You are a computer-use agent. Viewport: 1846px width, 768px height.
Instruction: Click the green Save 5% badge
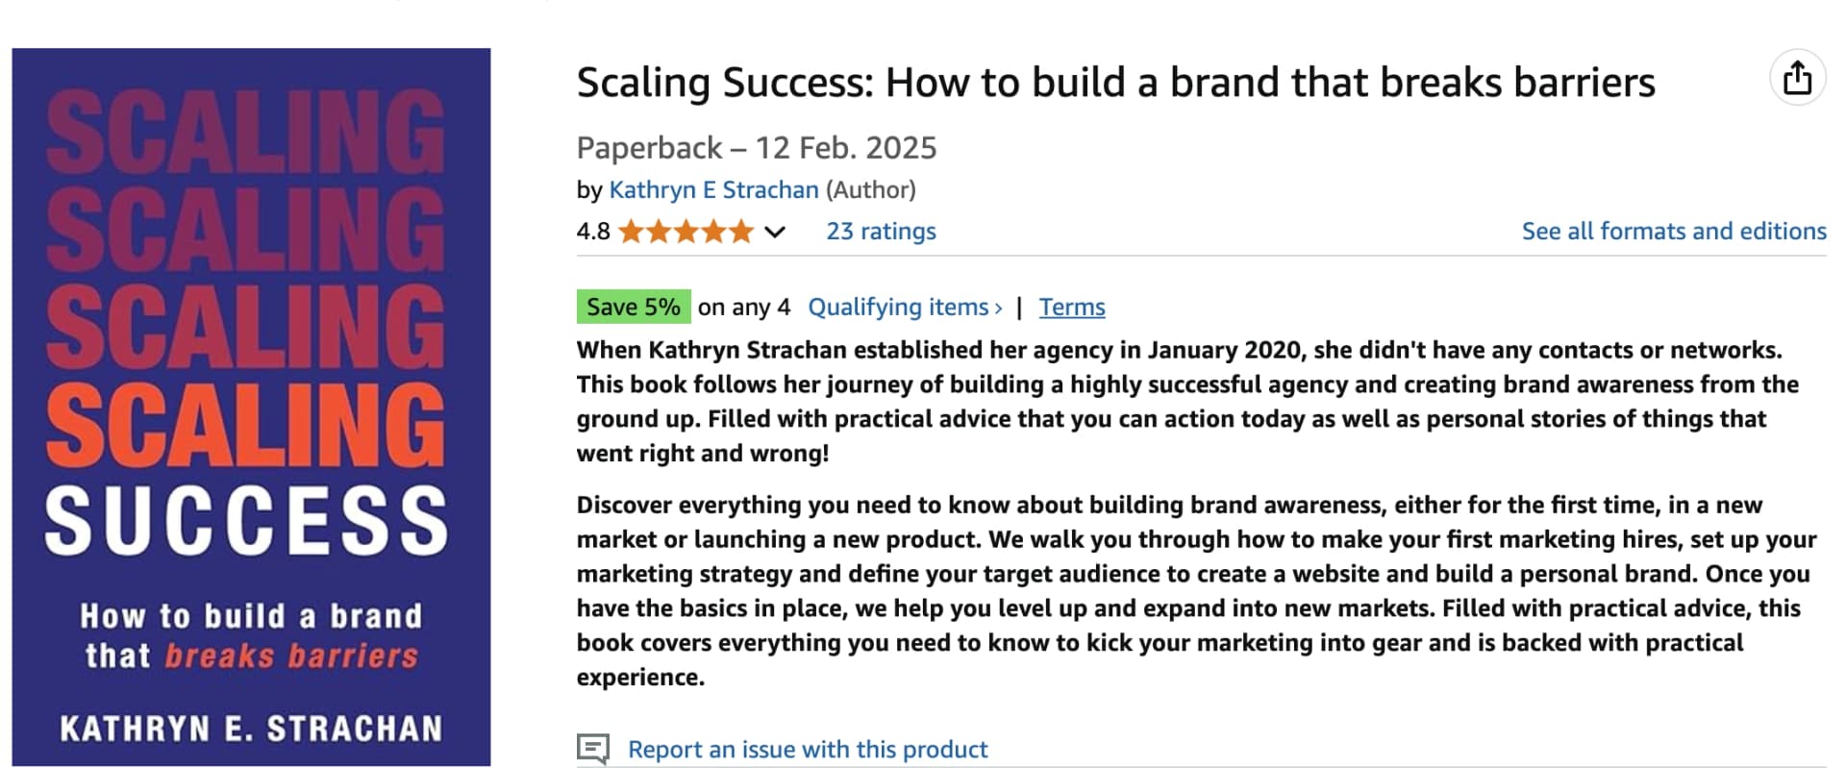[x=633, y=308]
